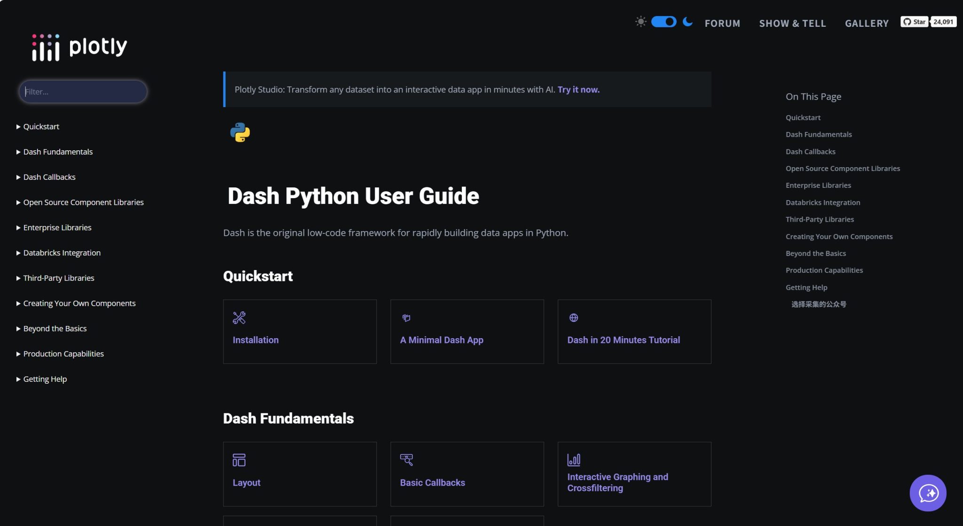Open the Layout card link
The width and height of the screenshot is (963, 526).
[x=246, y=482]
